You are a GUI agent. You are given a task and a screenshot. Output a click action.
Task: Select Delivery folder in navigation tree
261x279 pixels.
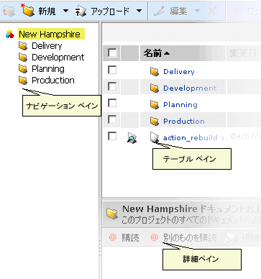47,46
